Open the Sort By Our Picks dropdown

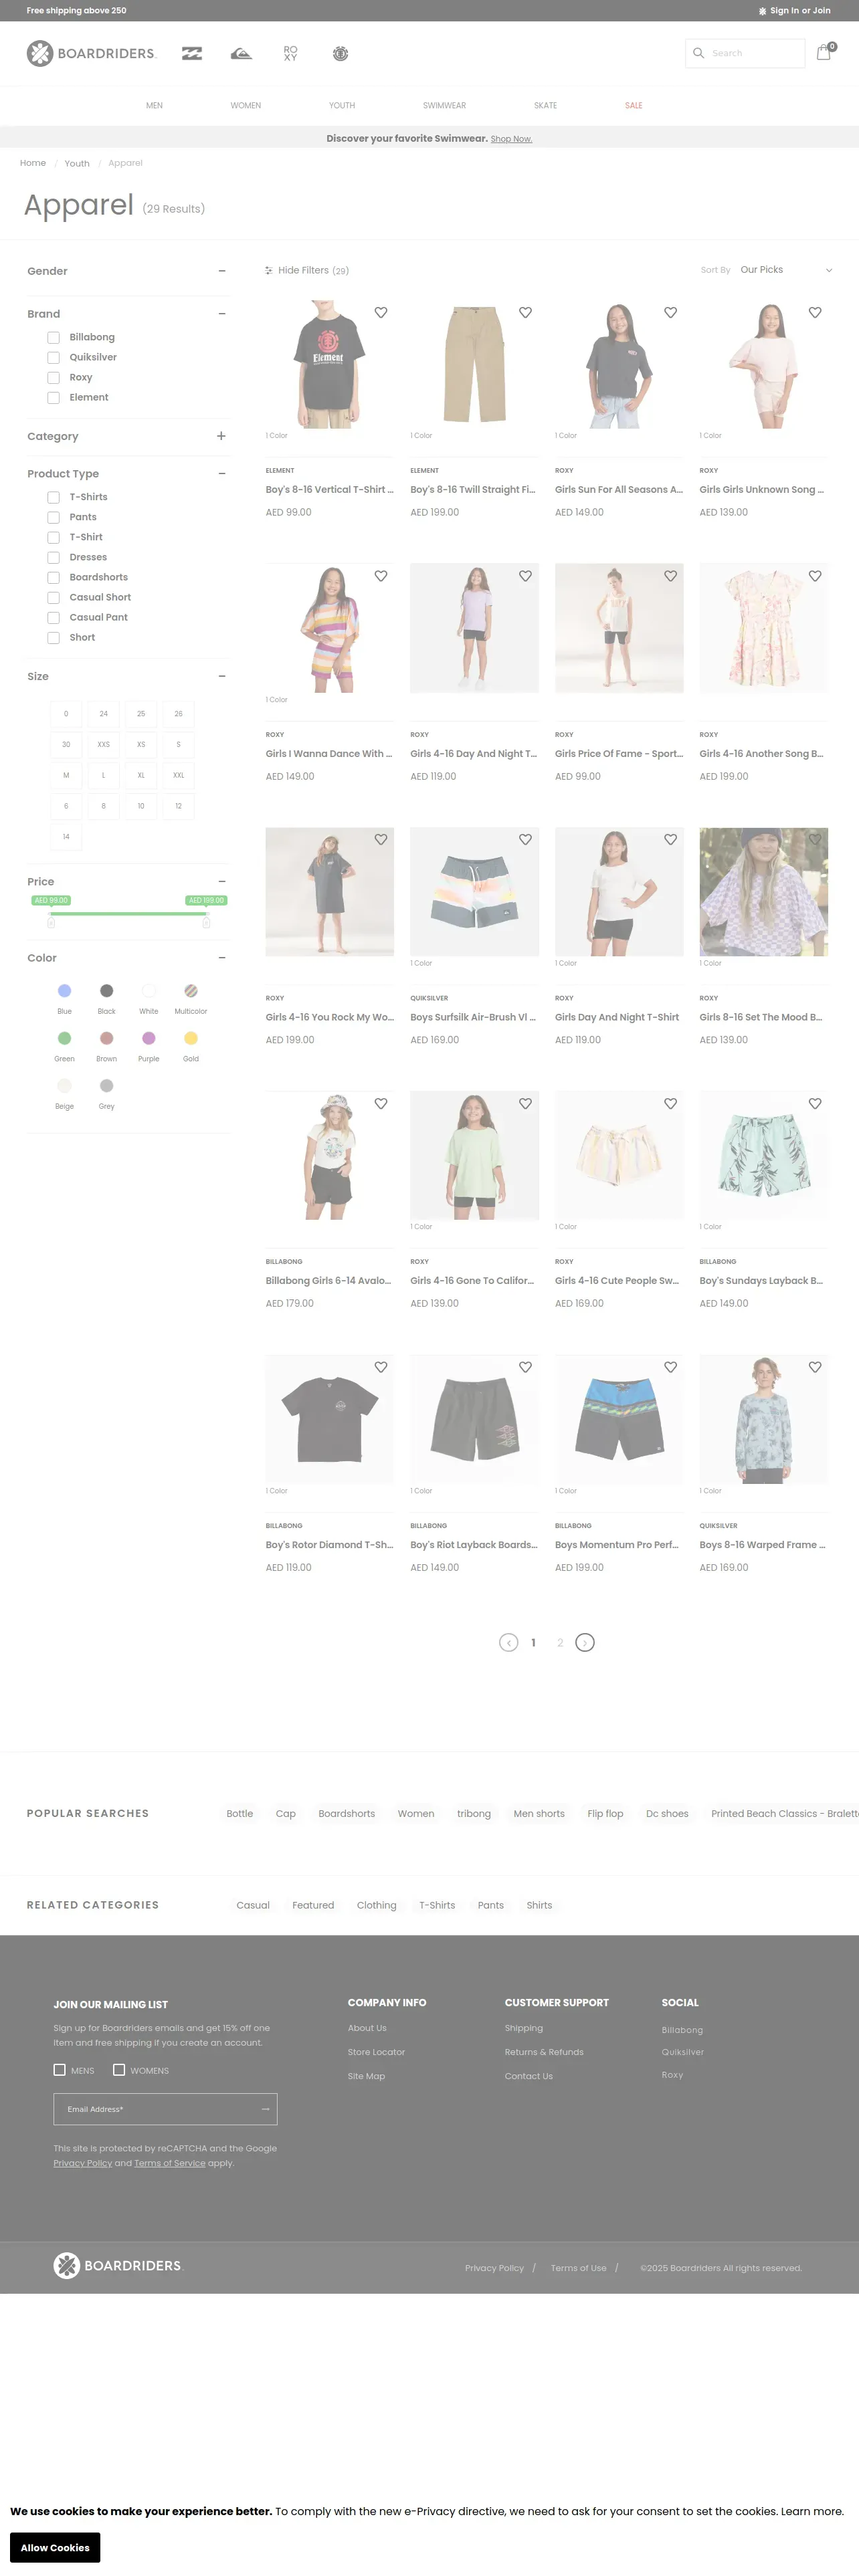(786, 270)
